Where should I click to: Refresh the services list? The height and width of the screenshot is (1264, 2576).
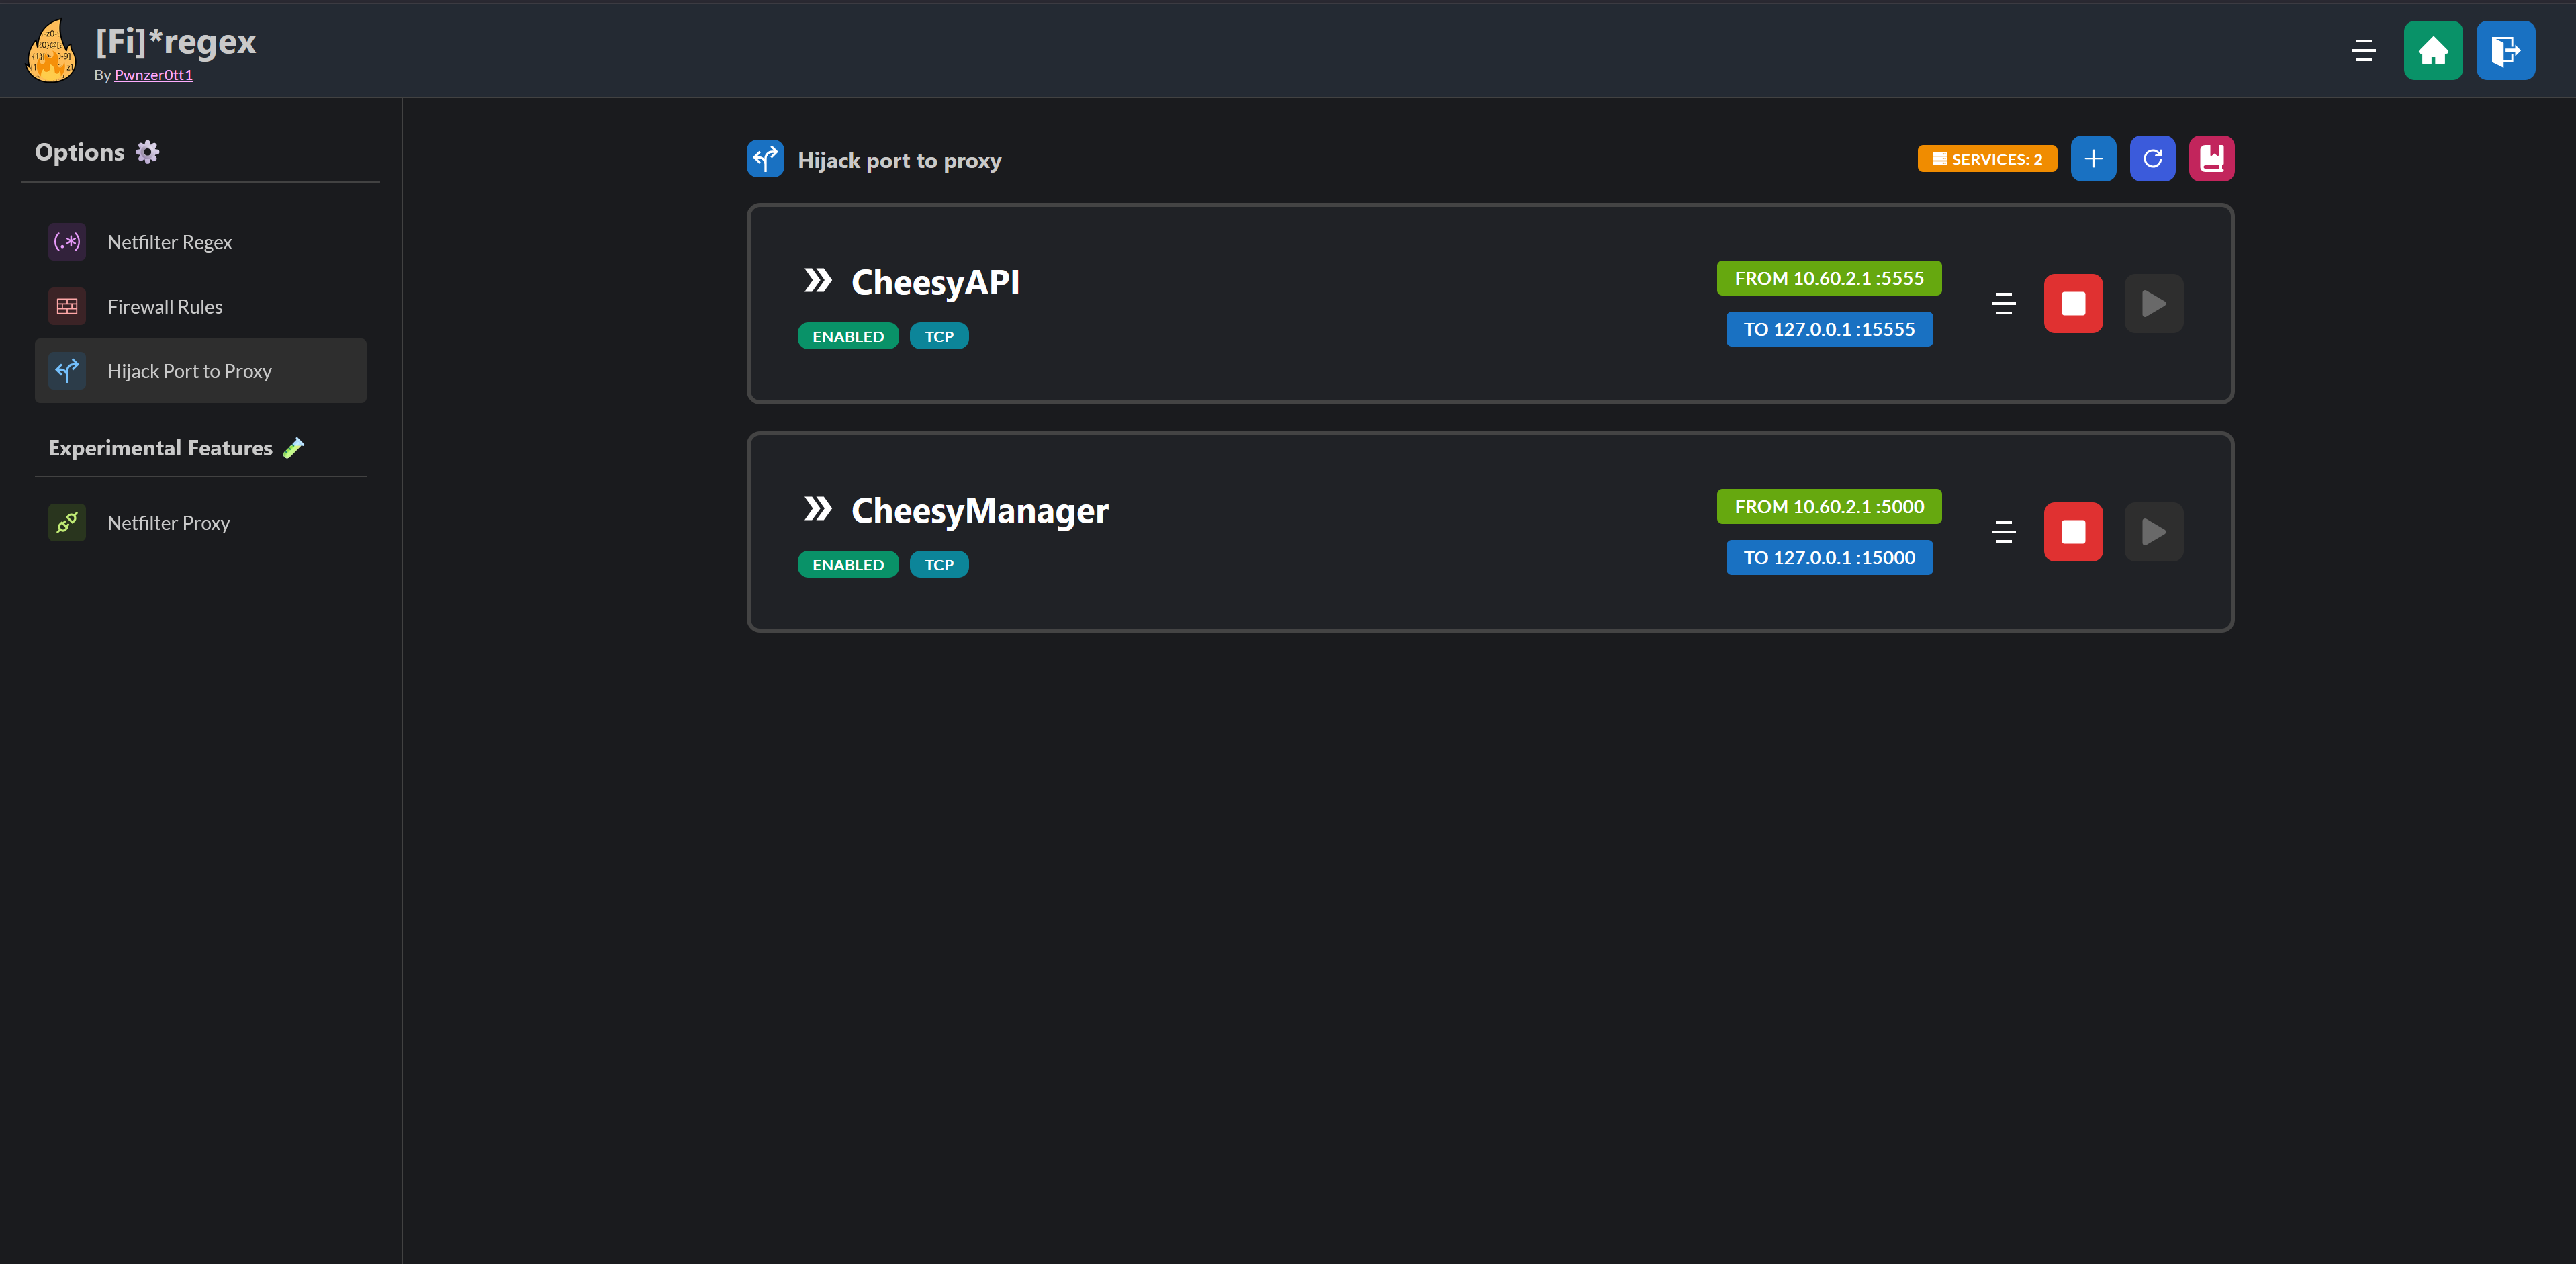pos(2152,158)
